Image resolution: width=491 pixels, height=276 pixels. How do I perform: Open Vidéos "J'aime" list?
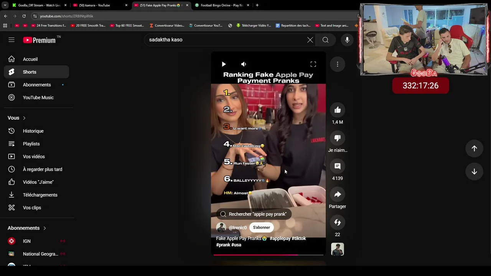(36, 182)
